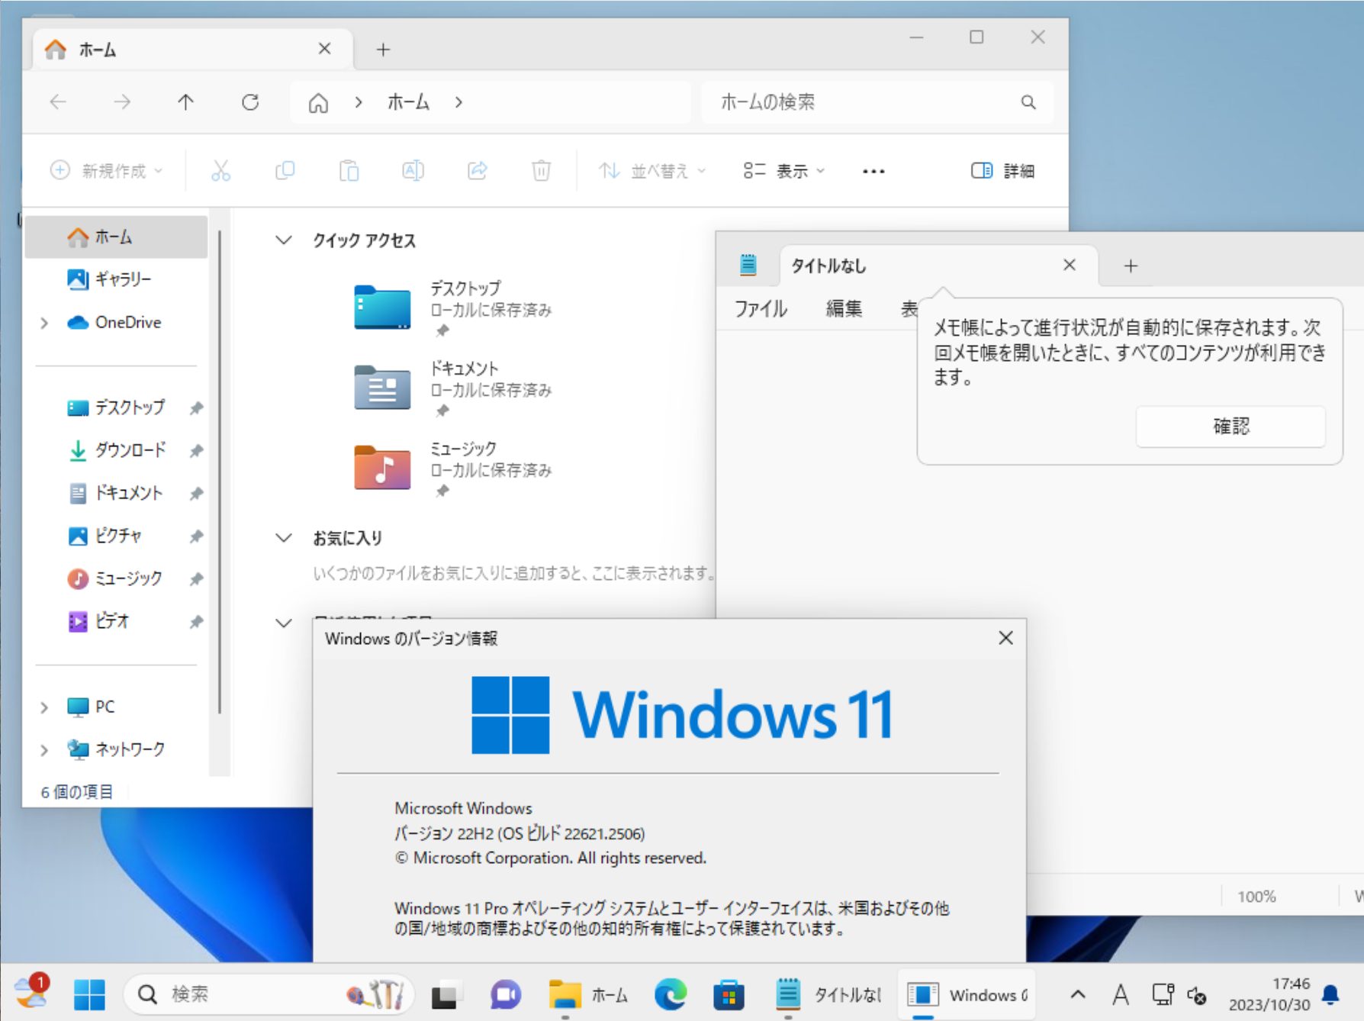The height and width of the screenshot is (1021, 1364).
Task: Open Microsoft Store from the taskbar
Action: [729, 994]
